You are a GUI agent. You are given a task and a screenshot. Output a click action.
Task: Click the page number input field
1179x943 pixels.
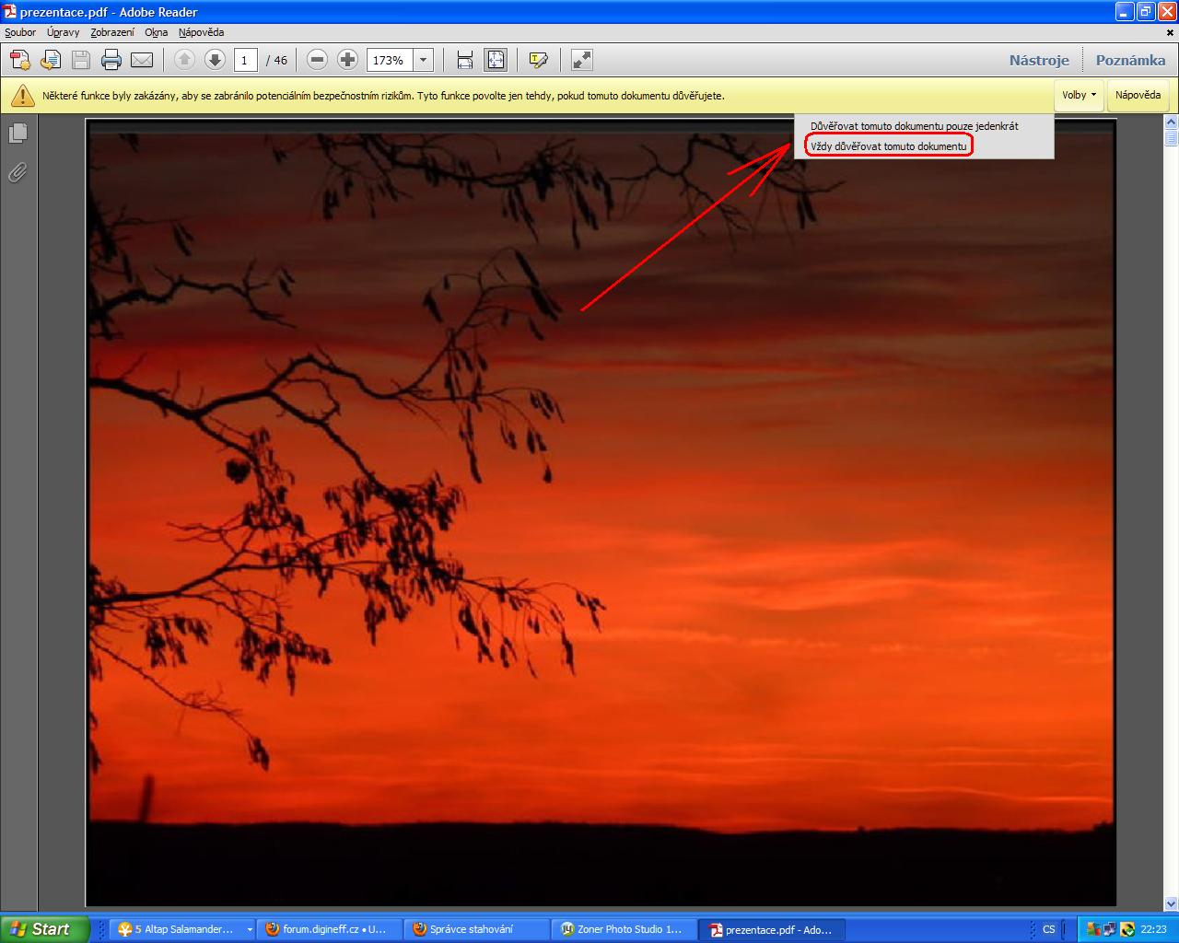click(x=245, y=60)
